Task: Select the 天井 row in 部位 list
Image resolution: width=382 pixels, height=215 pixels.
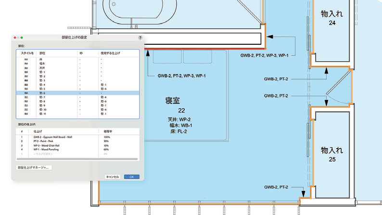Action: (78, 68)
